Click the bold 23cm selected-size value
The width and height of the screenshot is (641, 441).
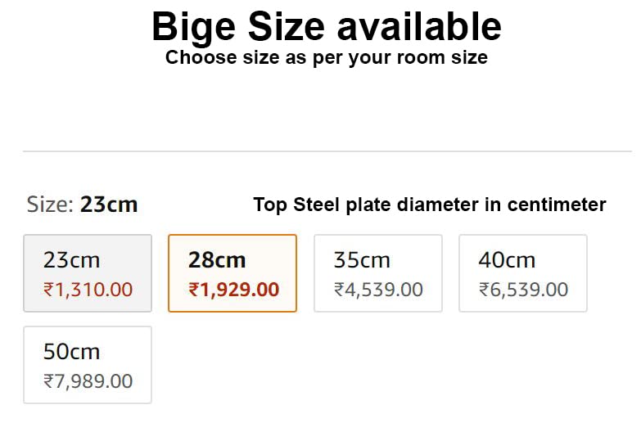tap(109, 205)
